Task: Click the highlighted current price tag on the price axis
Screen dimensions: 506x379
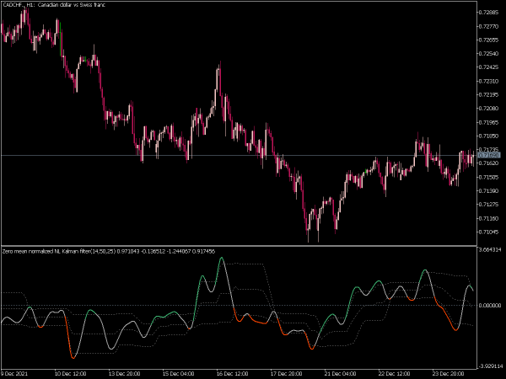Action: tap(489, 155)
